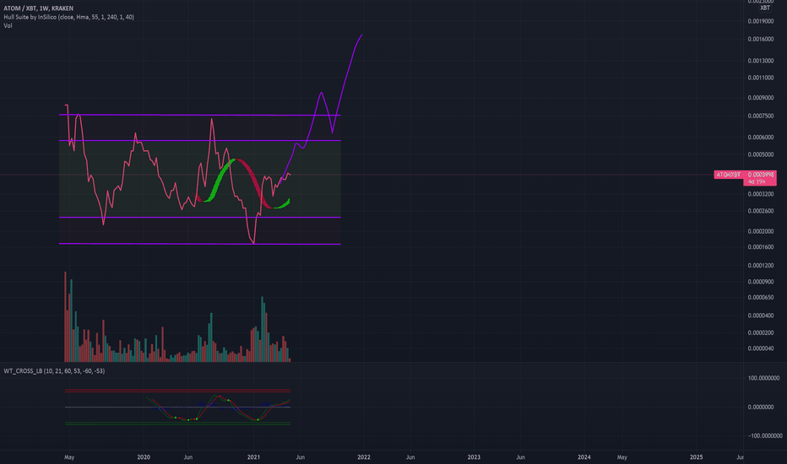The image size is (787, 464).
Task: Click the May 2019 time axis label
Action: (69, 457)
